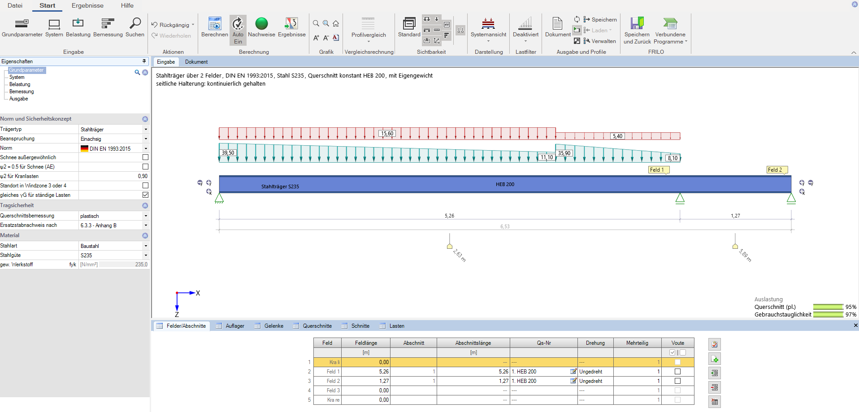Enable Schnee außergewöhnlich checkbox
This screenshot has height=412, width=859.
click(x=145, y=157)
